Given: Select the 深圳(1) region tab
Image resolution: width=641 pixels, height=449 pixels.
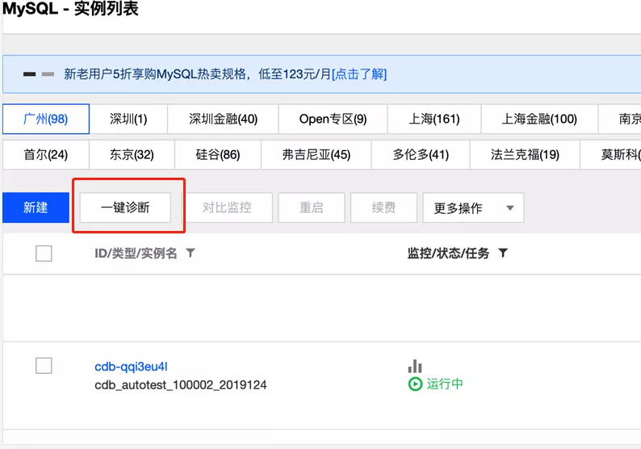Looking at the screenshot, I should tap(128, 119).
